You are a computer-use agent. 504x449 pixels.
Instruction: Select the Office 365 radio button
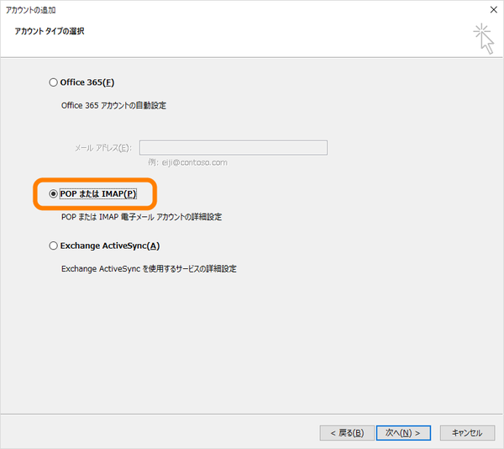(54, 82)
